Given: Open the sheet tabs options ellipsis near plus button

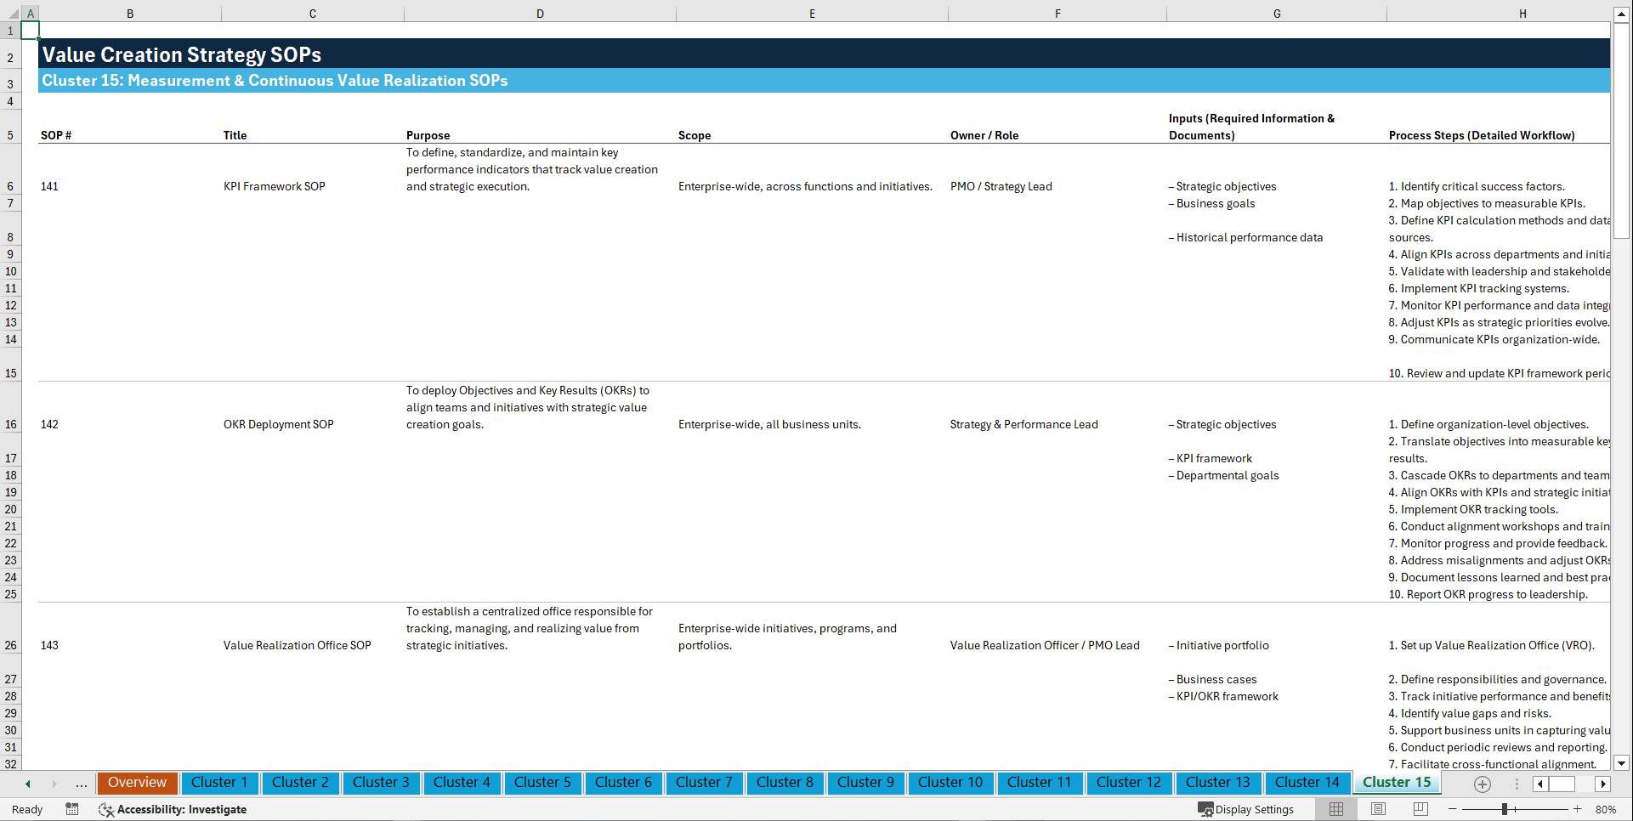Looking at the screenshot, I should tap(1515, 784).
